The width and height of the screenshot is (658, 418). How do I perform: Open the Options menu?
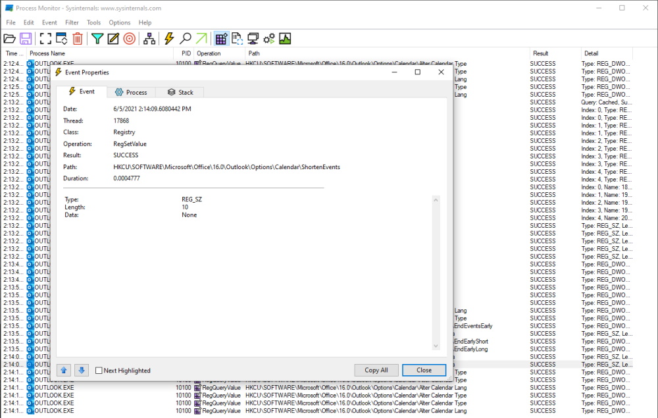[x=120, y=22]
